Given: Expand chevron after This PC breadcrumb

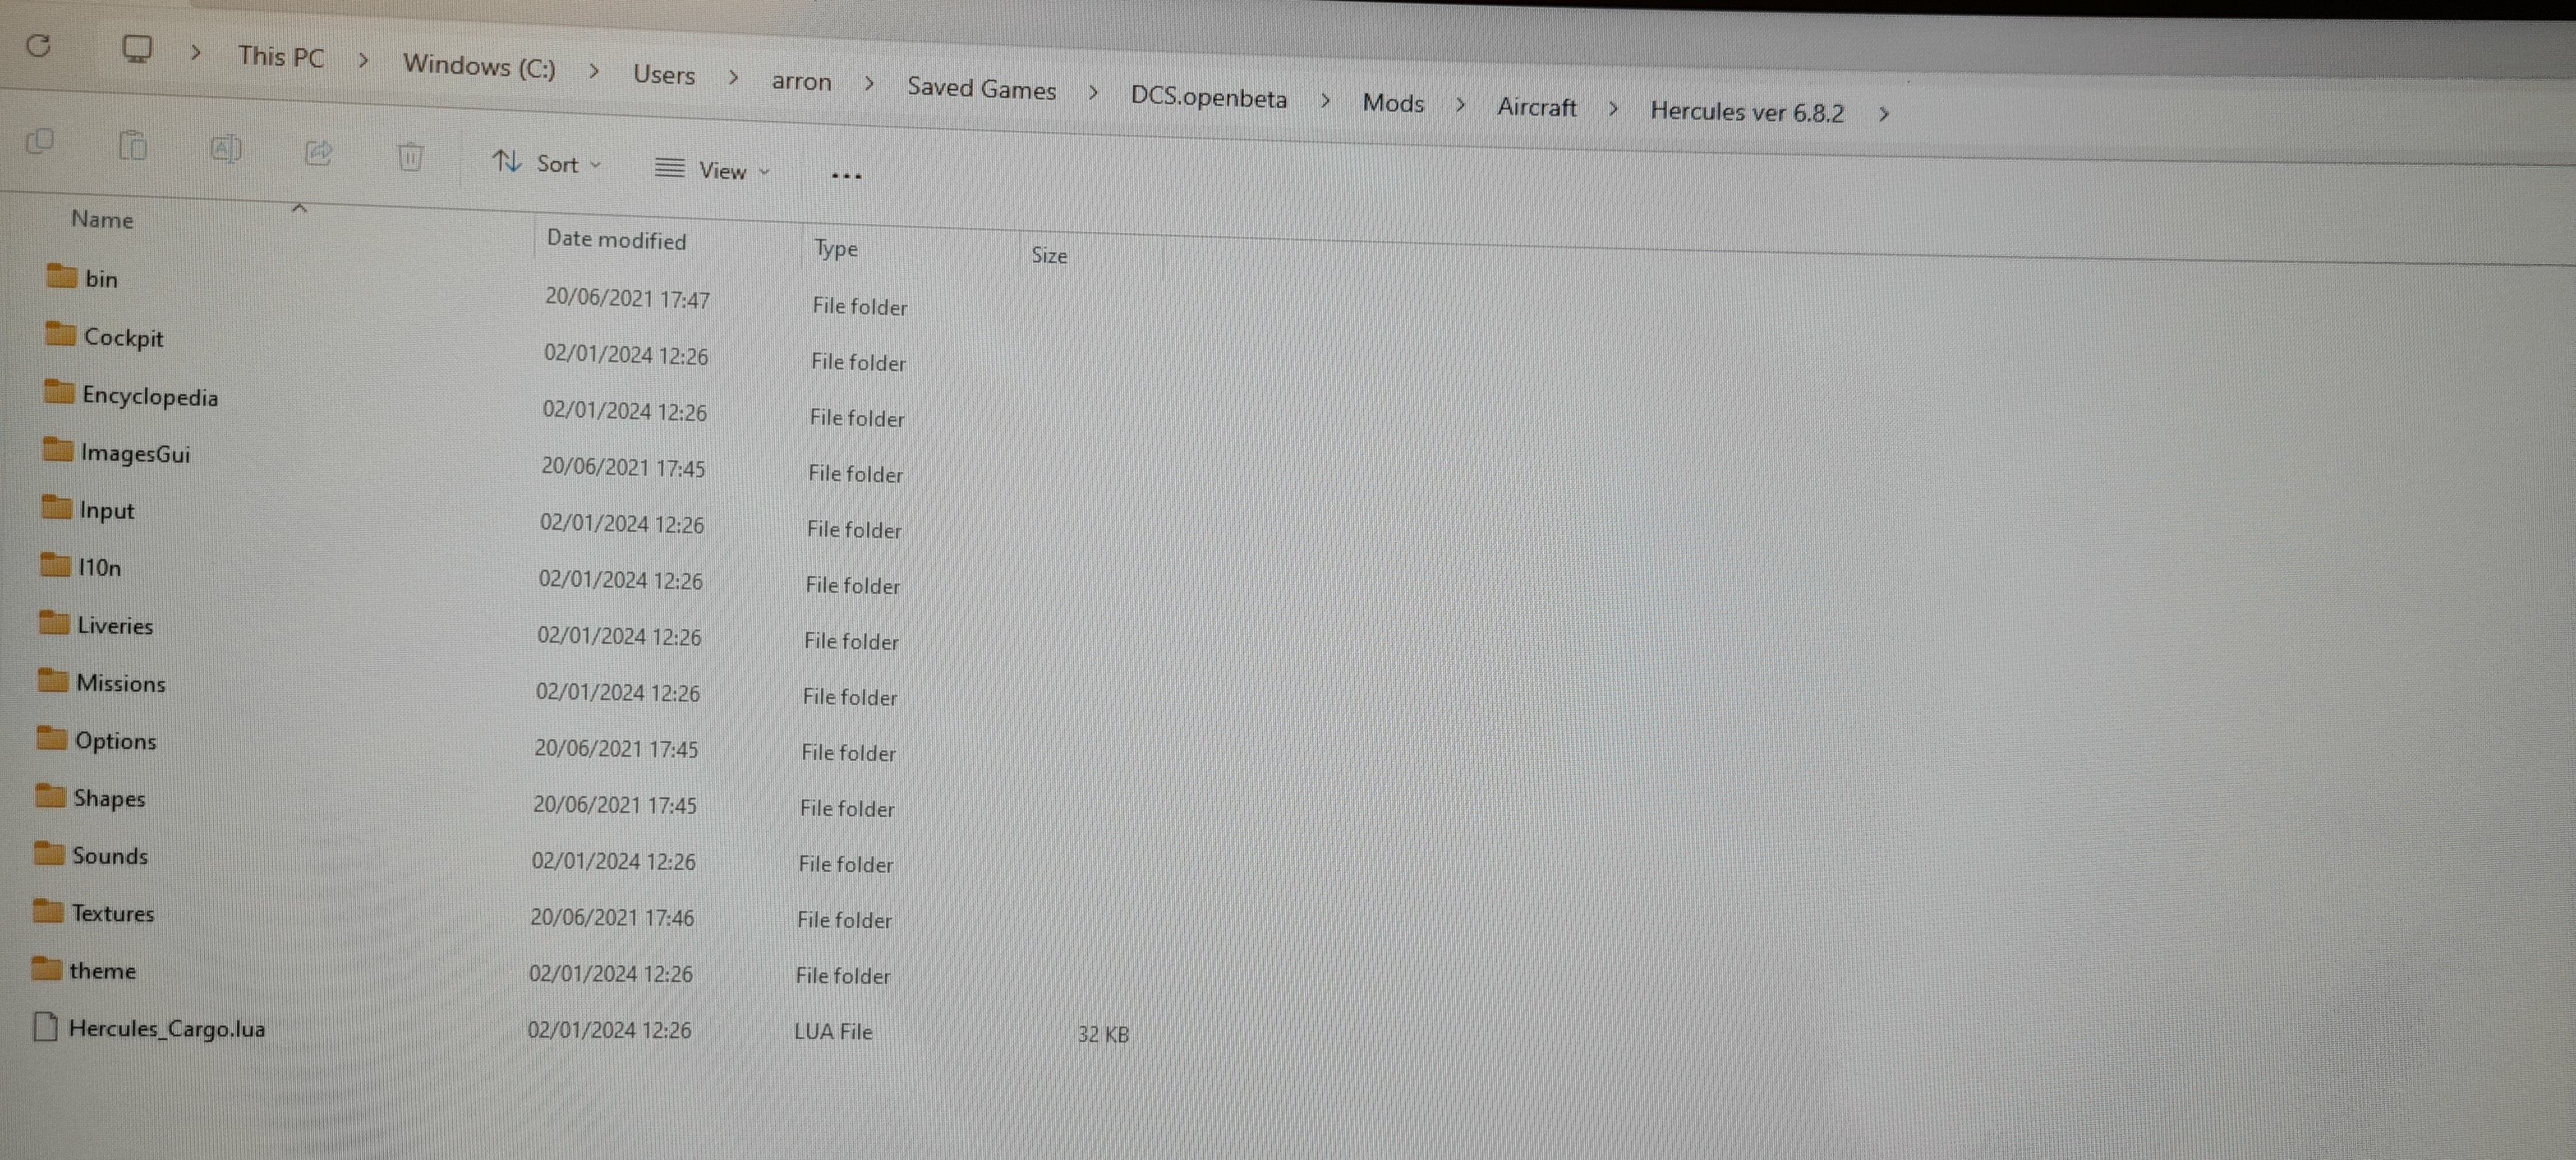Looking at the screenshot, I should coord(364,61).
